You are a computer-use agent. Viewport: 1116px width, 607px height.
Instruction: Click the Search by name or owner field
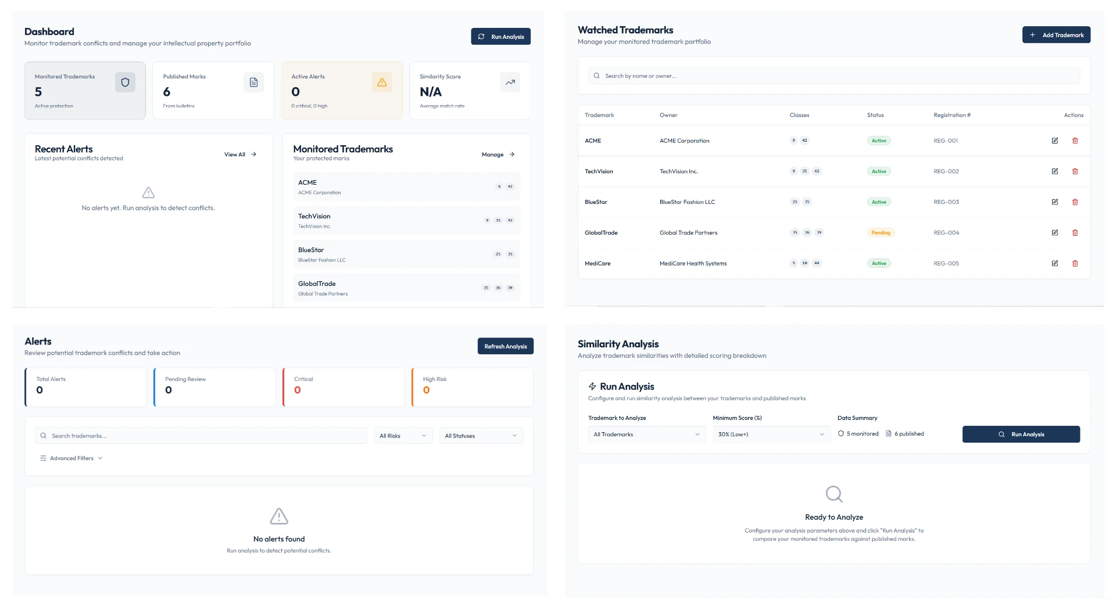[x=834, y=76]
